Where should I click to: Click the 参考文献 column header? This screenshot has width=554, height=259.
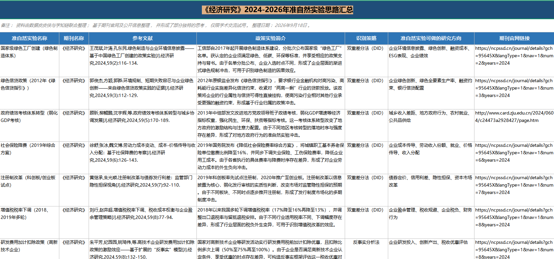(x=143, y=38)
